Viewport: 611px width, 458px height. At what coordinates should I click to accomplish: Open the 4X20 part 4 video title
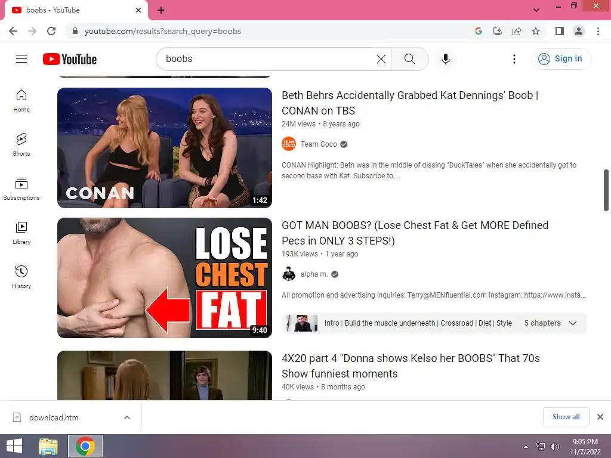pos(411,366)
